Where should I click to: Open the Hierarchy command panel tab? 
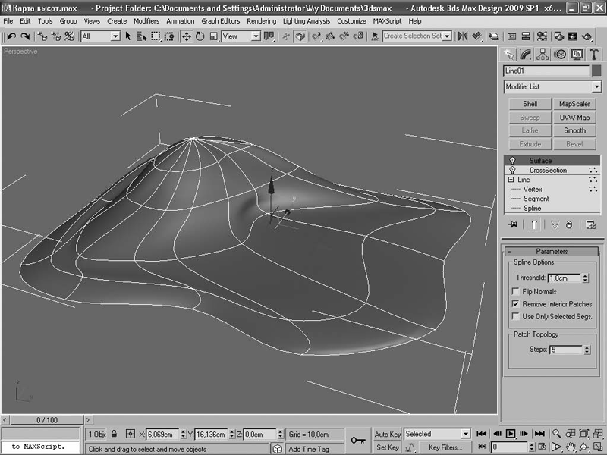(543, 54)
